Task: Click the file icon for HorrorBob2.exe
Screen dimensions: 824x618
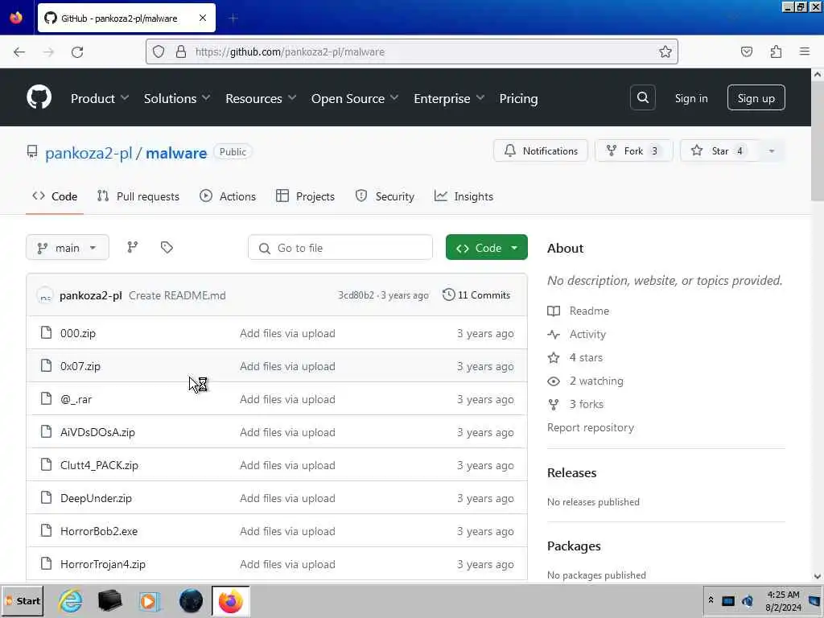Action: (x=46, y=531)
